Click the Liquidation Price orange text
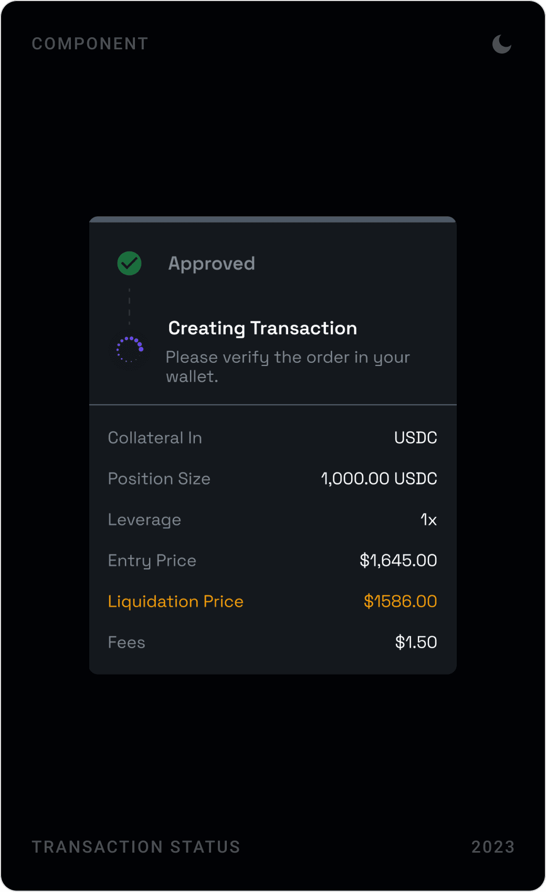Screen dimensions: 546x892 (175, 601)
